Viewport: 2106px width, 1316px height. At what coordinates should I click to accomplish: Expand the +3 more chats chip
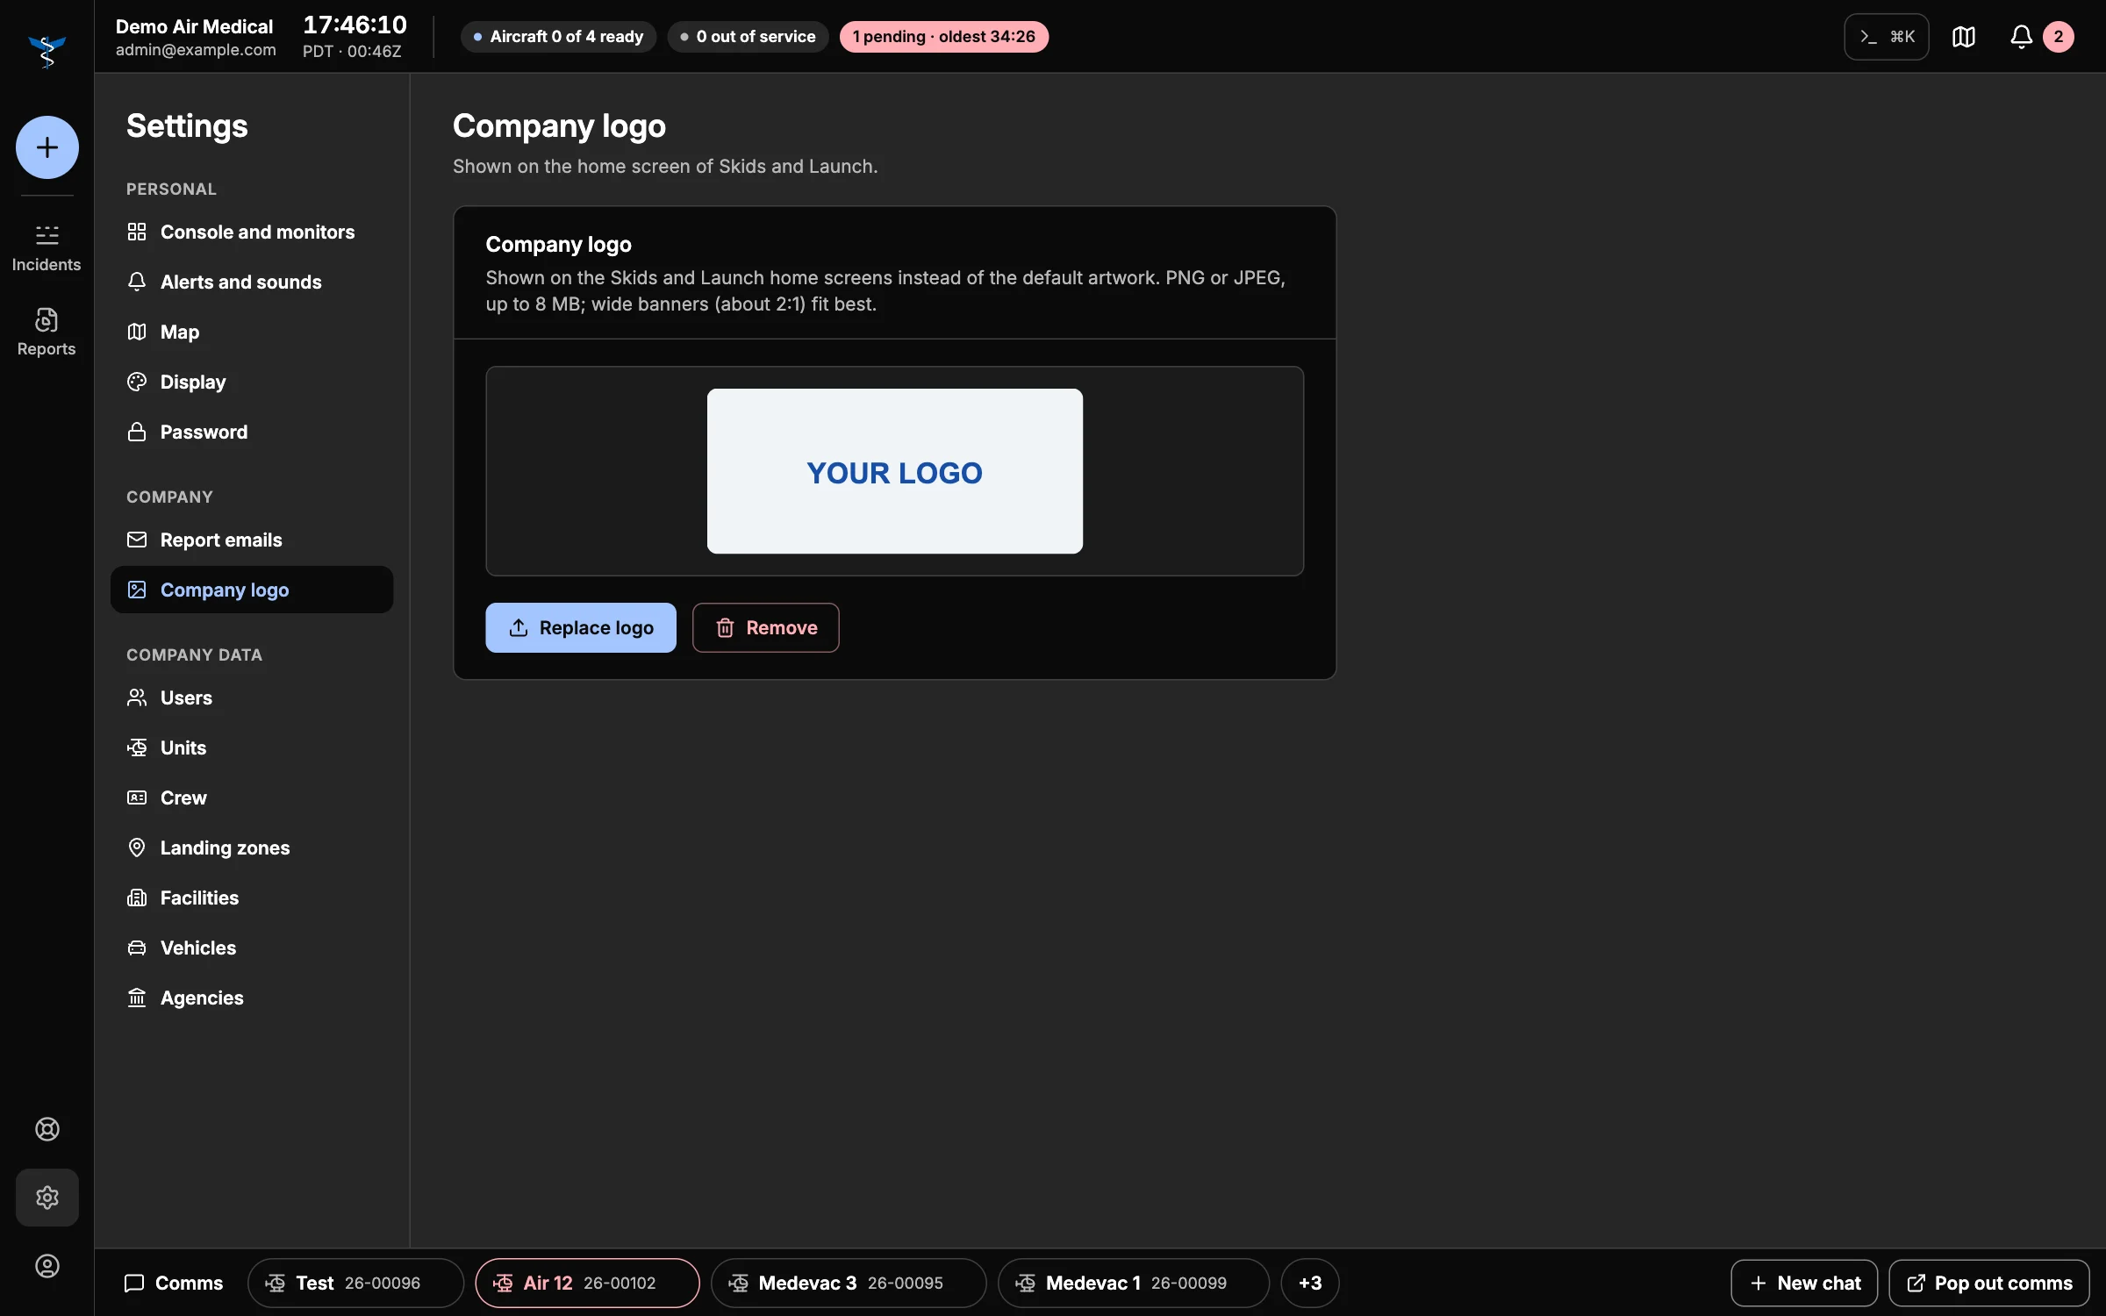(1310, 1283)
